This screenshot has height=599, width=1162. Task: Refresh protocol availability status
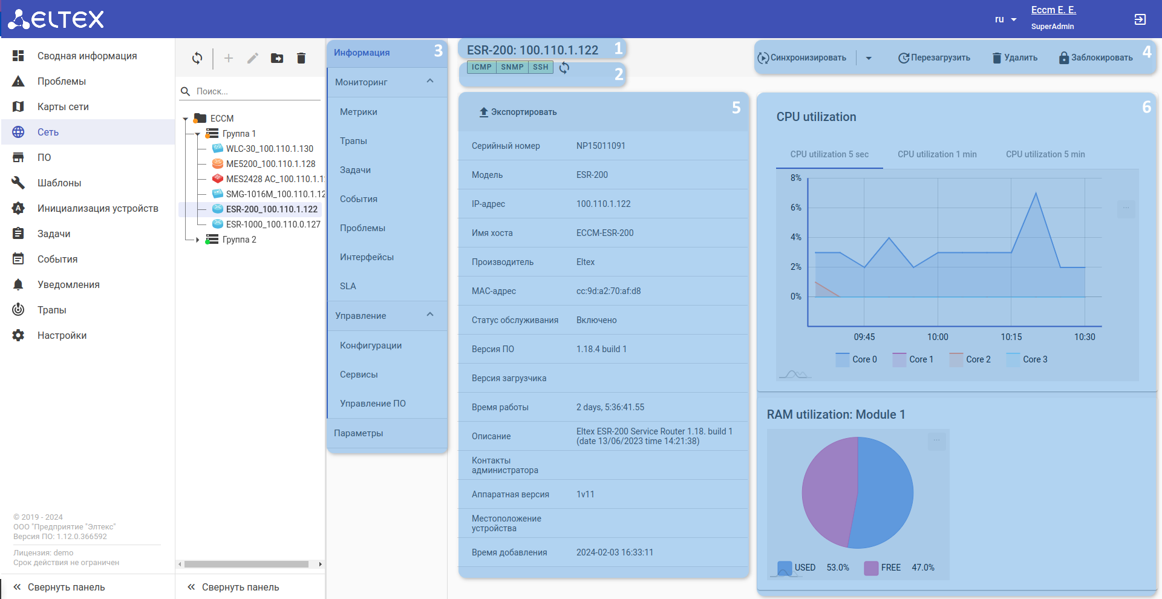[564, 68]
